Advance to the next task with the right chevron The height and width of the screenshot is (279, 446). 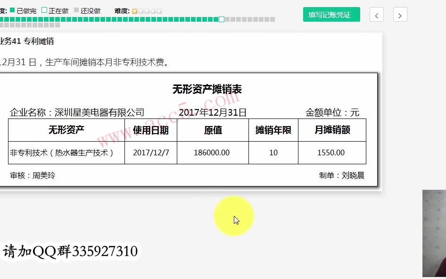click(x=400, y=15)
